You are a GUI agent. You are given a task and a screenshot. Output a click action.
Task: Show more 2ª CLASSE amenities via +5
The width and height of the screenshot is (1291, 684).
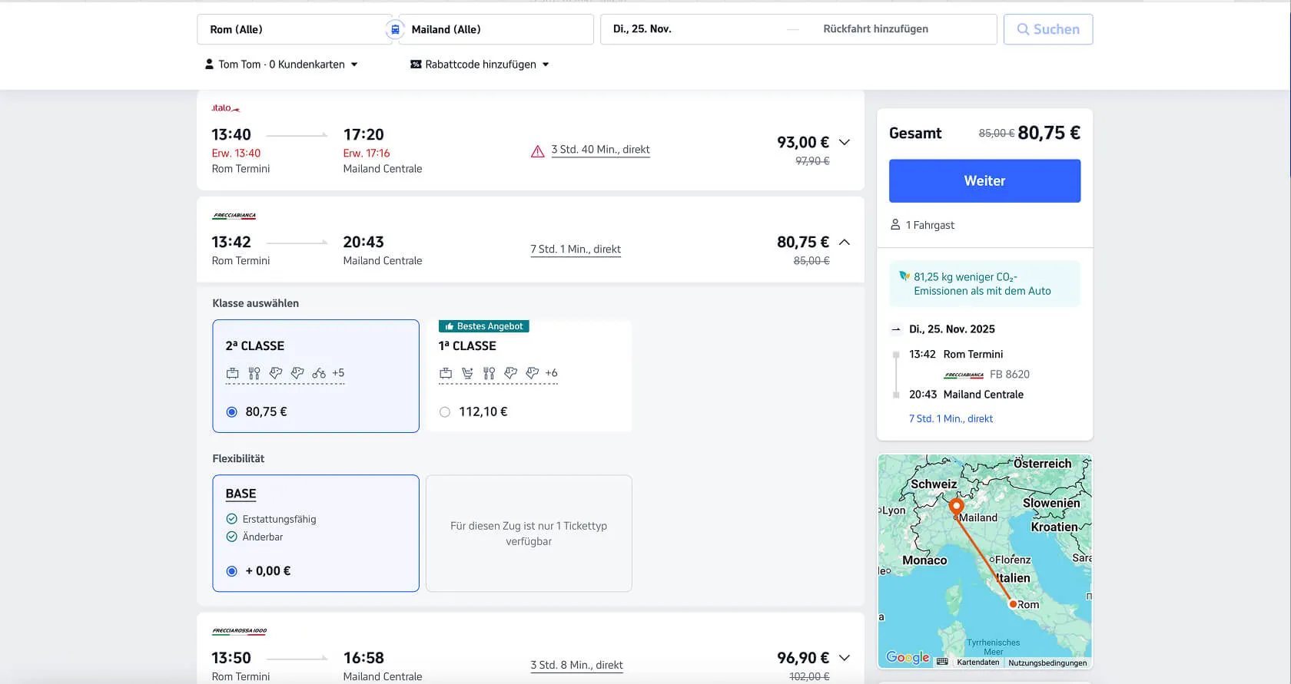(x=338, y=373)
